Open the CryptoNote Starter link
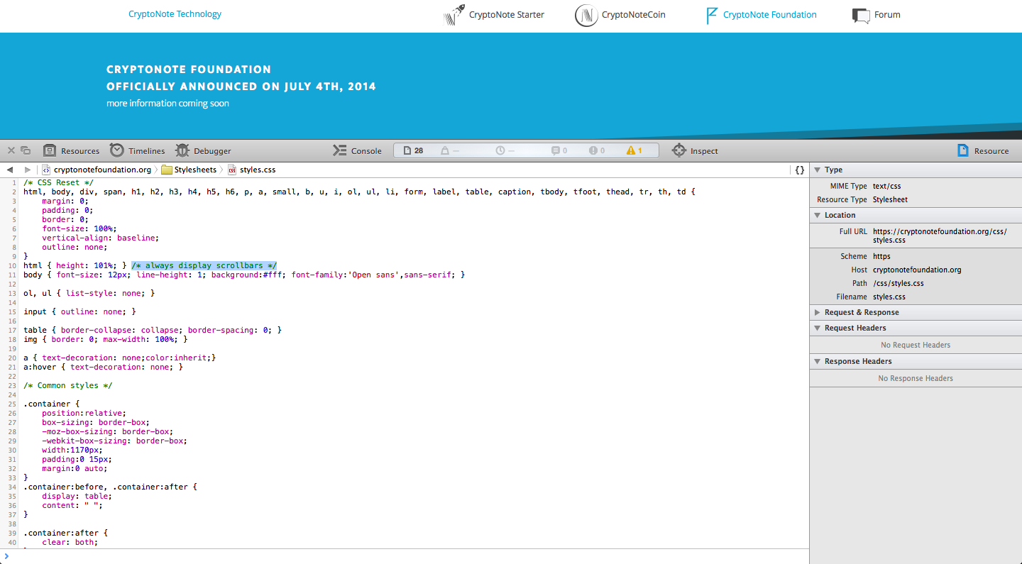The height and width of the screenshot is (564, 1022). coord(507,14)
